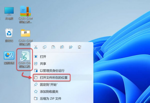Choose 共享 from the context menu
This screenshot has width=150, height=103.
tap(63, 64)
